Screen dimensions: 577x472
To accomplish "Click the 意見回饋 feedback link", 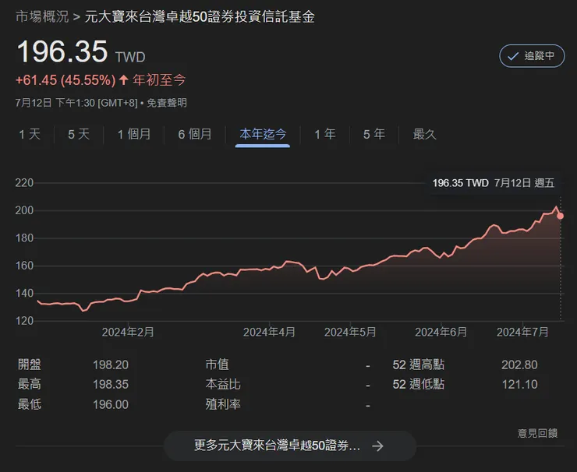I will pos(537,433).
